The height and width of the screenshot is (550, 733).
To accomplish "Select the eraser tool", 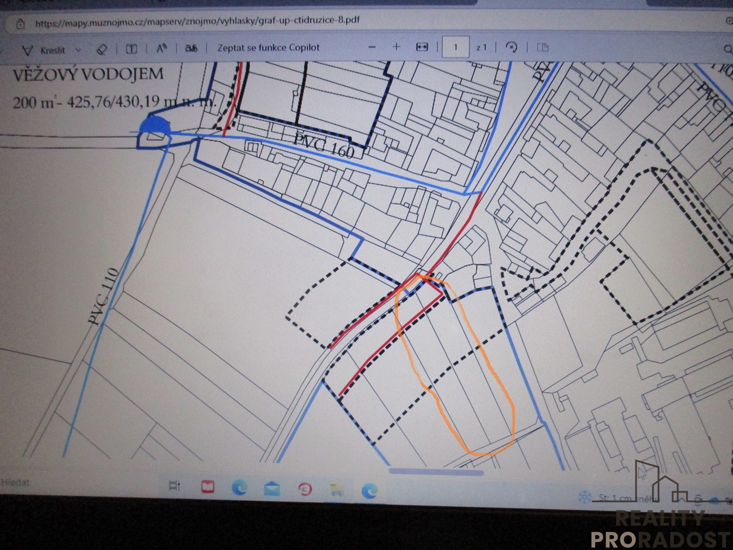I will [x=102, y=49].
